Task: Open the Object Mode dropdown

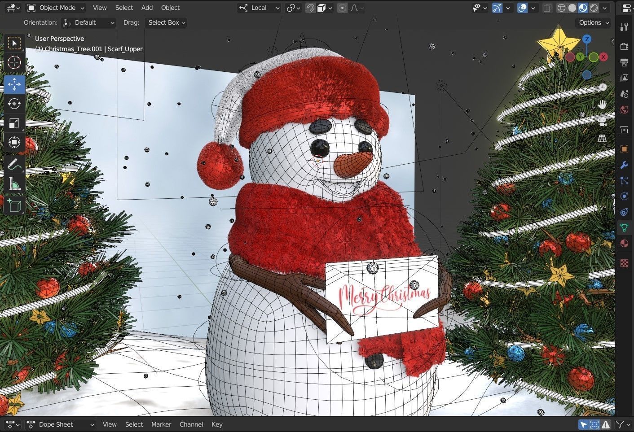Action: point(55,8)
